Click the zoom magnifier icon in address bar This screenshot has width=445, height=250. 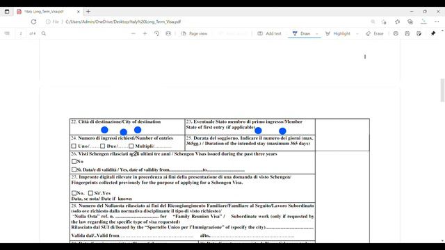373,22
